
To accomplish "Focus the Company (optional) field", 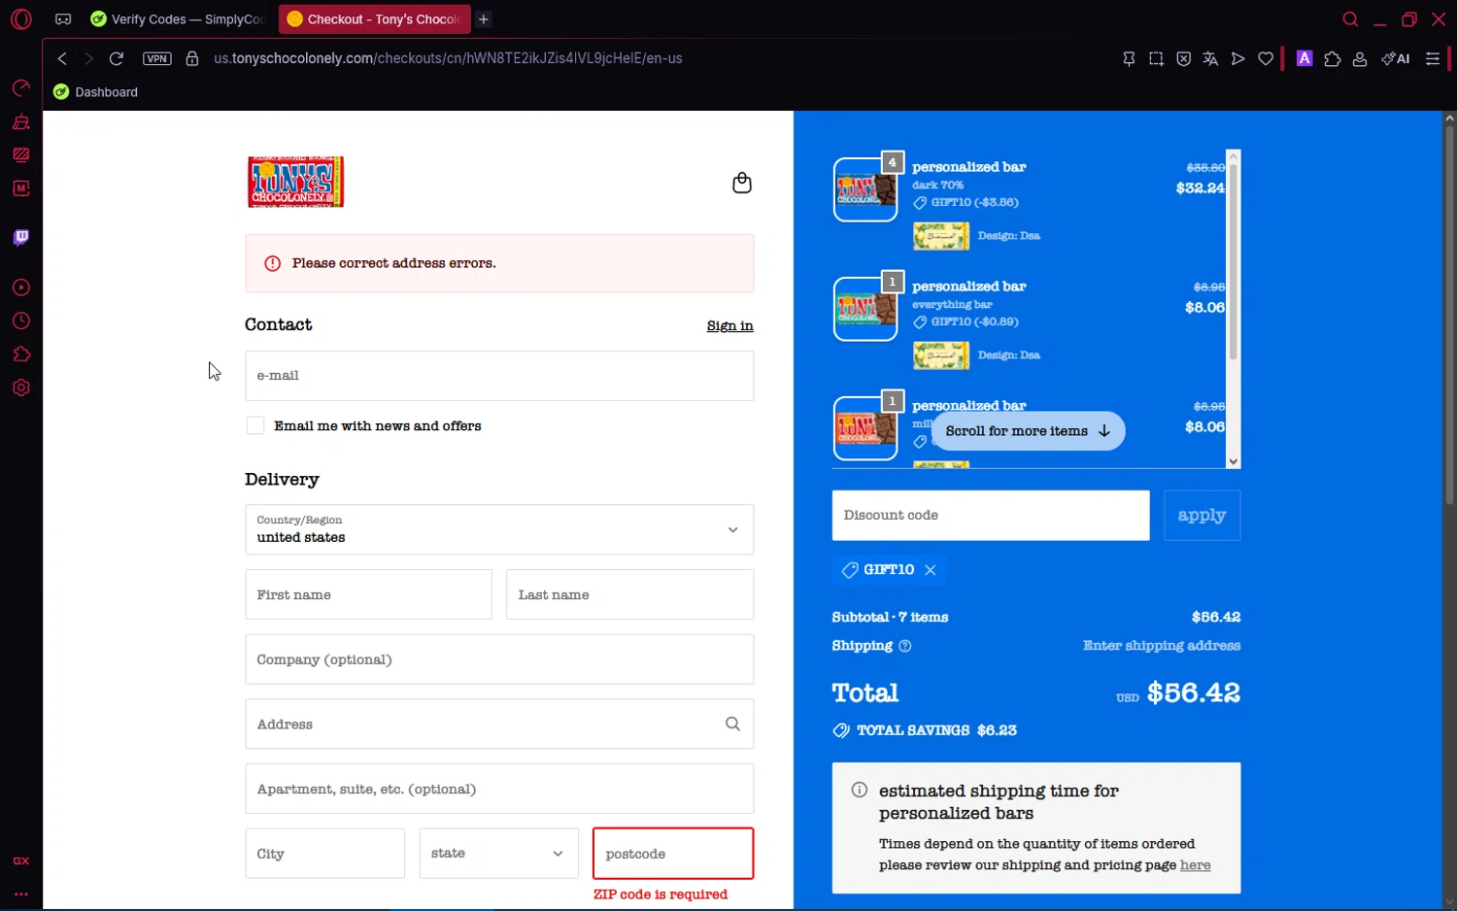I will [x=499, y=659].
